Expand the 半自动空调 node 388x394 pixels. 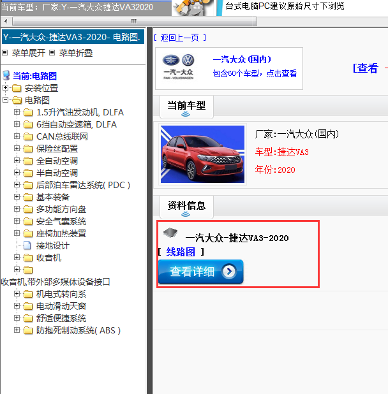[x=17, y=172]
